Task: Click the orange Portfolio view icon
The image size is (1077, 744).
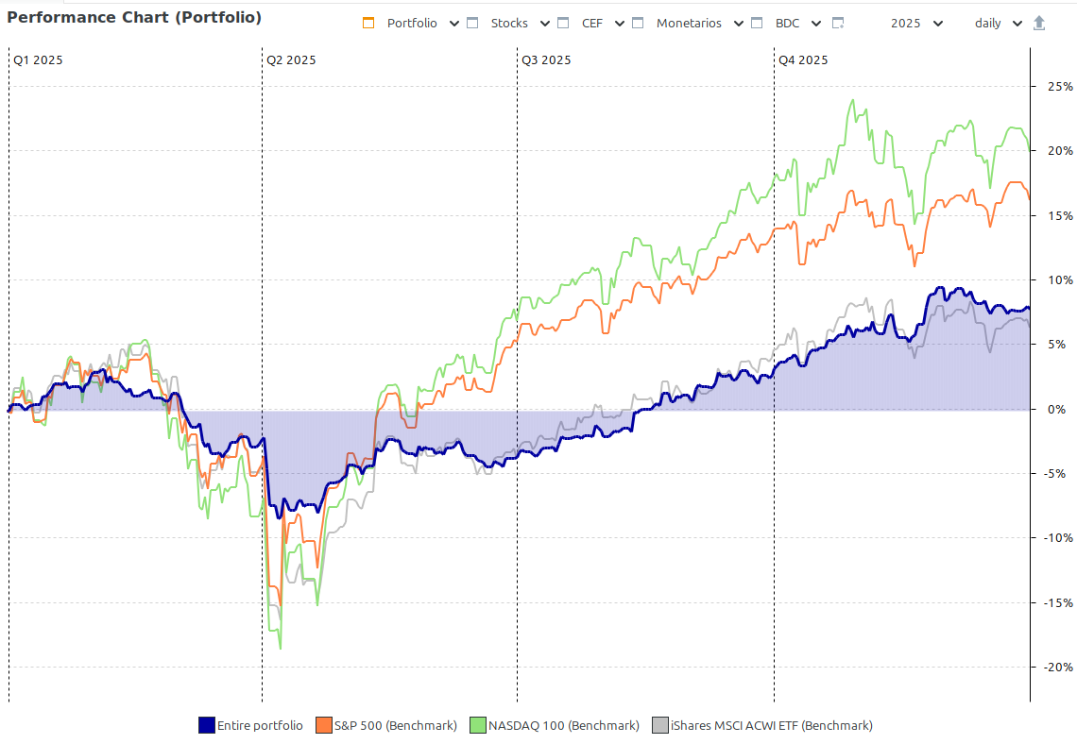Action: tap(369, 24)
